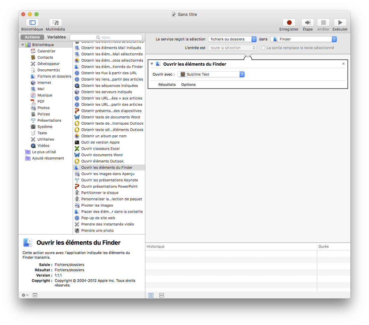The height and width of the screenshot is (325, 369).
Task: Remove the action with its X button
Action: coord(343,64)
